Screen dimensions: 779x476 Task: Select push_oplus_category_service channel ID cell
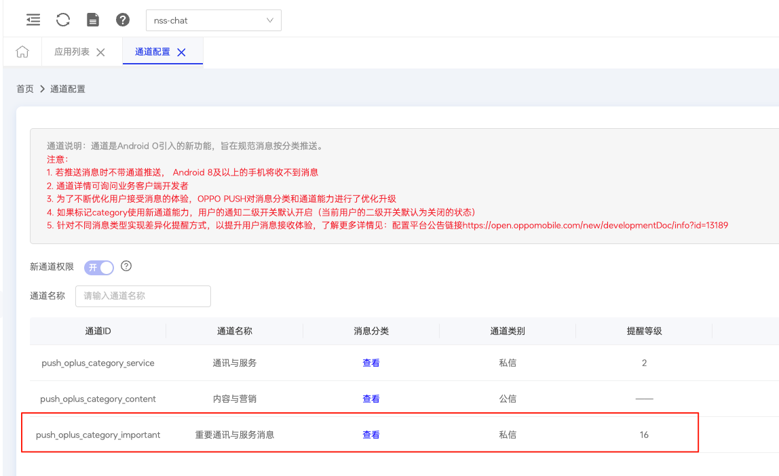98,363
